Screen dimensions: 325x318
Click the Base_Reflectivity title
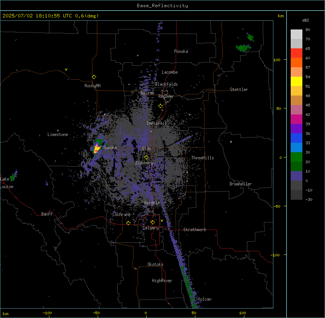162,6
